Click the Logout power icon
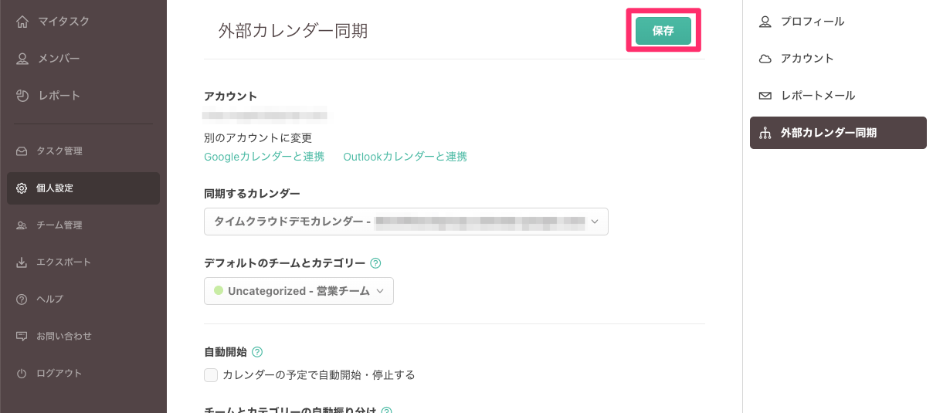933x413 pixels. pyautogui.click(x=22, y=374)
